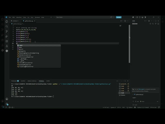This screenshot has width=165, height=124.
Task: Open editor More Actions ellipsis
Action: 128,21
